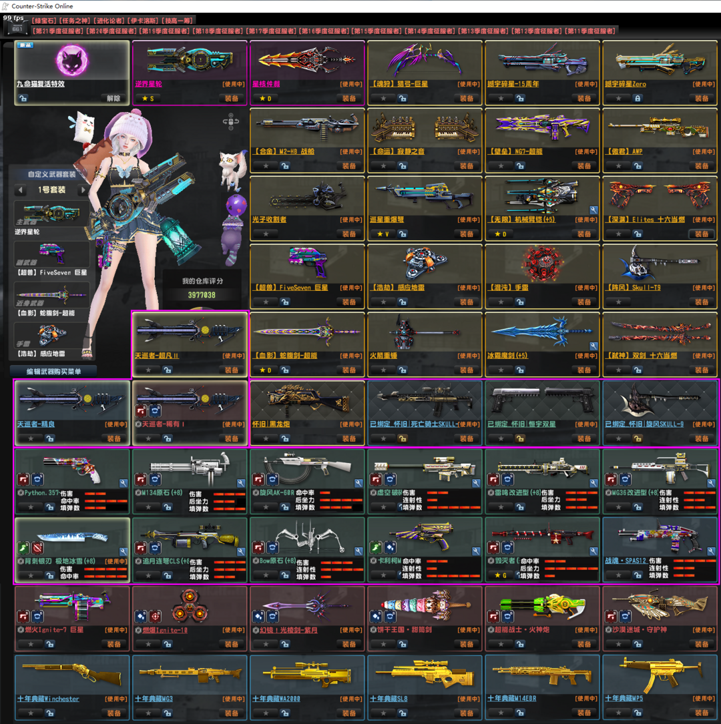Toggle favorite star on 十年典藏Winchester
This screenshot has width=721, height=724.
31,713
